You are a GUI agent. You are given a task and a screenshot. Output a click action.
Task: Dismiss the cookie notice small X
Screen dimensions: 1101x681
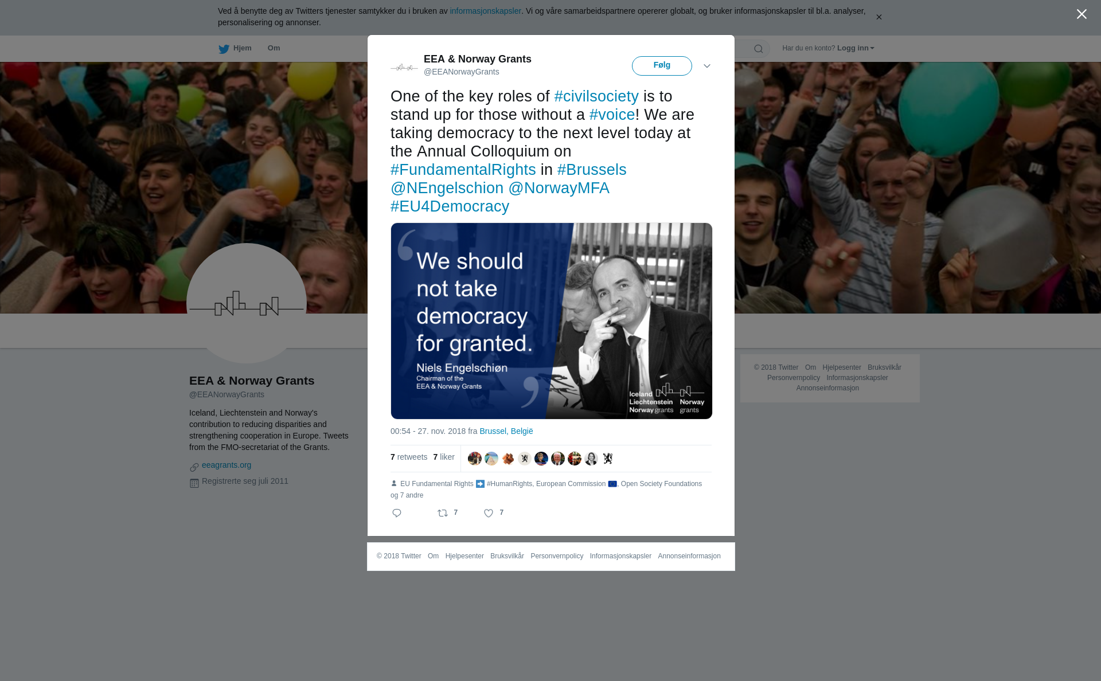pyautogui.click(x=879, y=17)
